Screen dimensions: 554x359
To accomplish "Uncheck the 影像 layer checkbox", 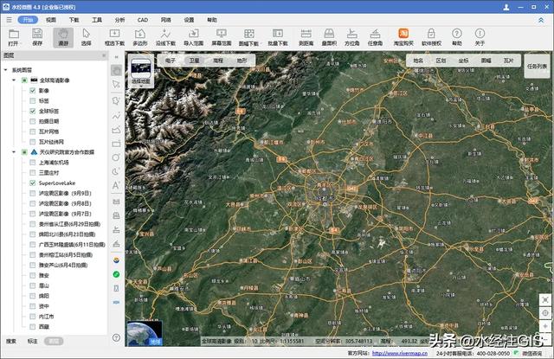I will click(32, 90).
